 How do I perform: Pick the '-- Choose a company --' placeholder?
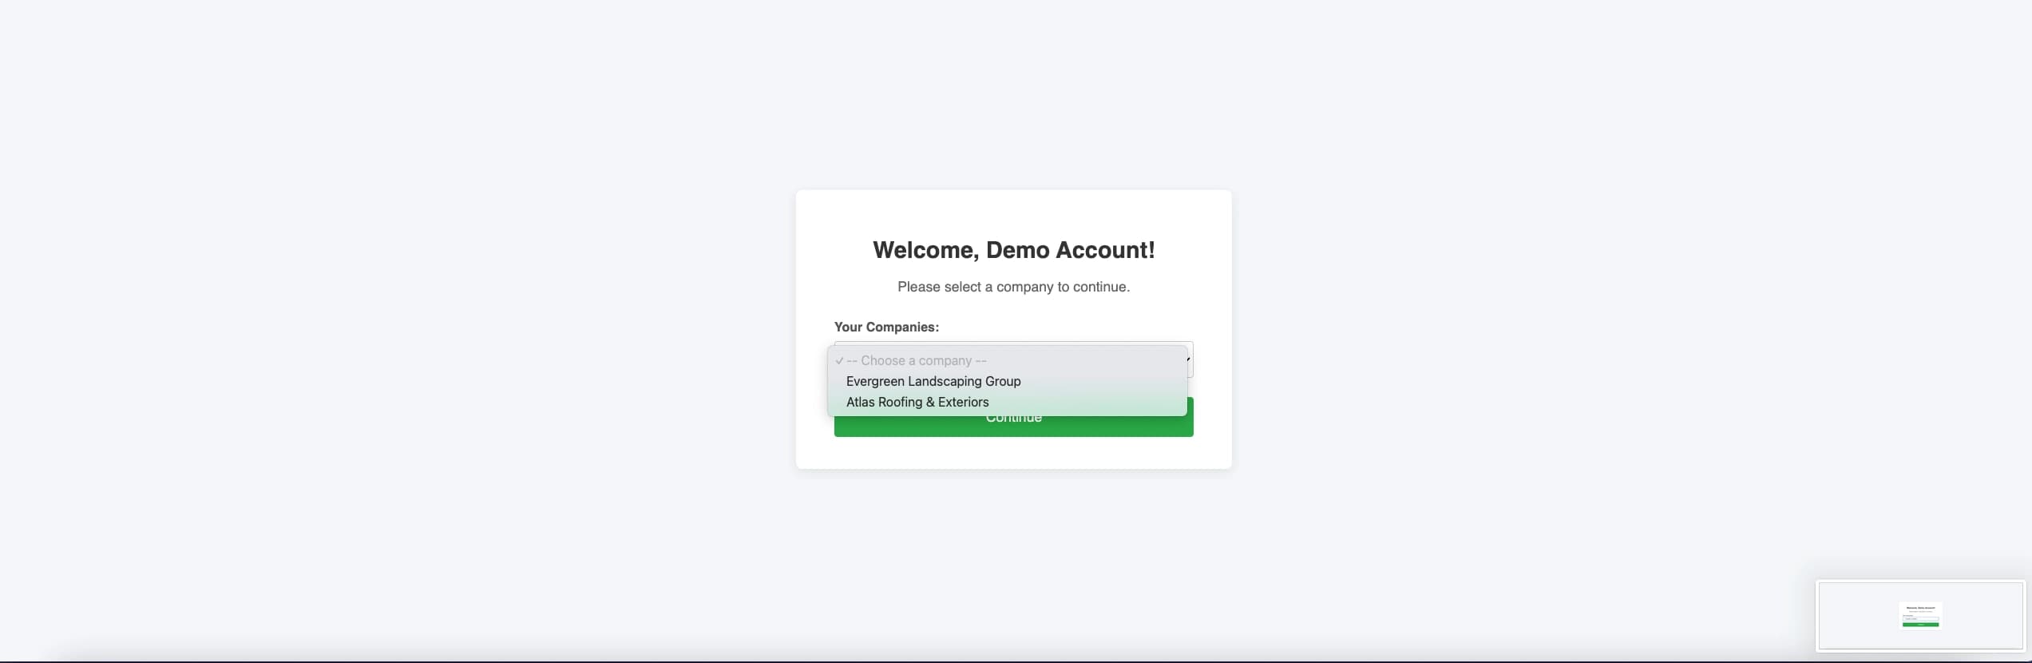coord(916,360)
